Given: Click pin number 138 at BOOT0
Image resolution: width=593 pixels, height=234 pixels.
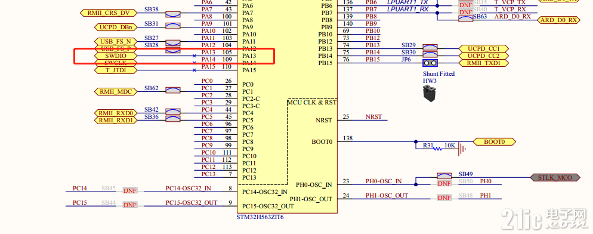Looking at the screenshot, I should click(348, 138).
